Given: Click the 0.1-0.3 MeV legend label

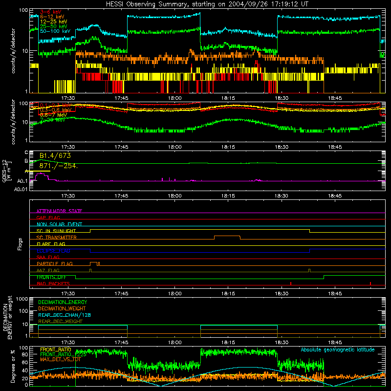Looking at the screenshot, I should [56, 105].
